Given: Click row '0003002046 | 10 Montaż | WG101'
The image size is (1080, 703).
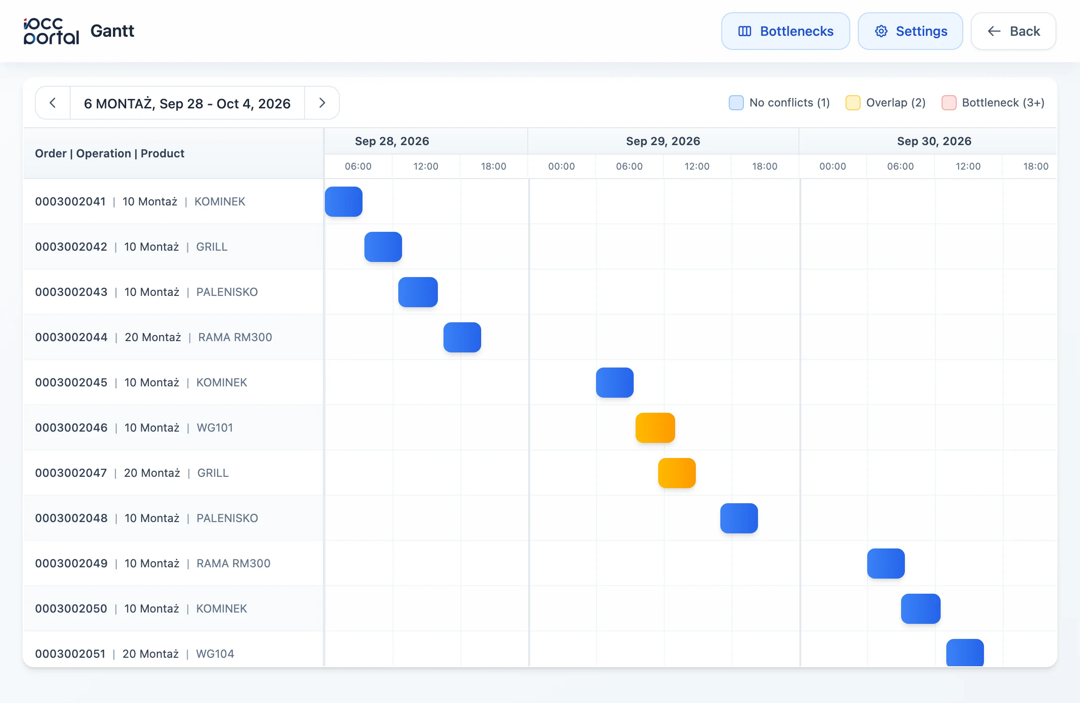Looking at the screenshot, I should [x=173, y=428].
